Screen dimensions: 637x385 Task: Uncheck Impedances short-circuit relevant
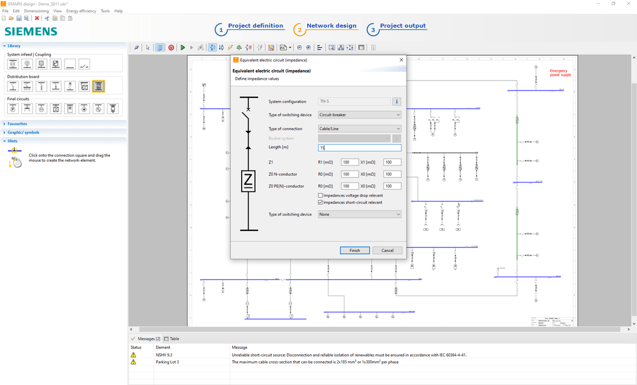tap(320, 202)
